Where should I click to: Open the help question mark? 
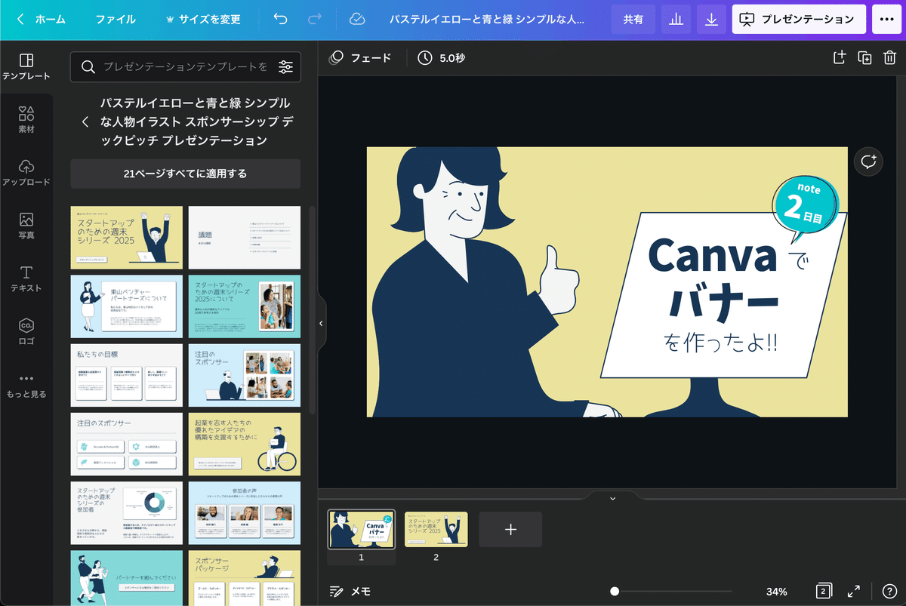(889, 592)
